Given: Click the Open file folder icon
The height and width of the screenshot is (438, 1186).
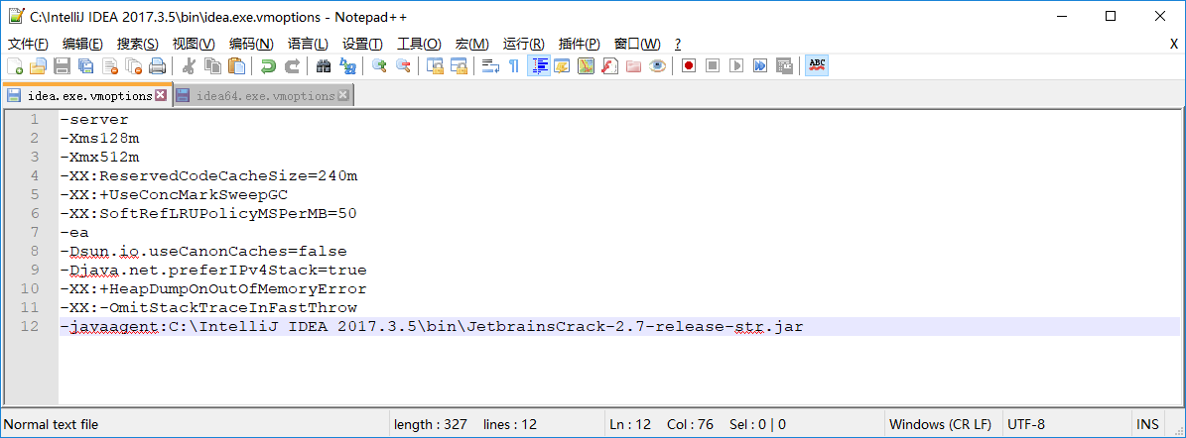Looking at the screenshot, I should [x=38, y=66].
